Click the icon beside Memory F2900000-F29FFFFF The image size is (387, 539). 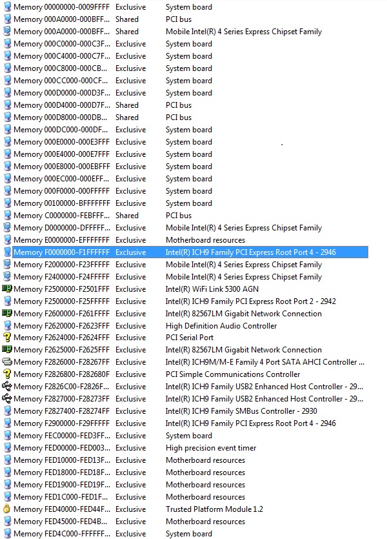pyautogui.click(x=7, y=423)
